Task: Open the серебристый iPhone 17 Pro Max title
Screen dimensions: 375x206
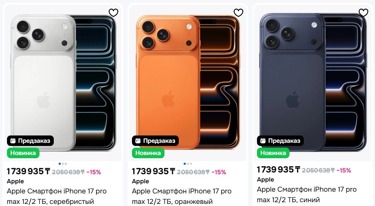Action: click(x=57, y=196)
